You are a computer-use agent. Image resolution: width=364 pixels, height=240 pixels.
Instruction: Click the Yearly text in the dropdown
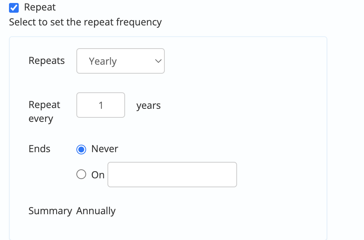click(103, 61)
